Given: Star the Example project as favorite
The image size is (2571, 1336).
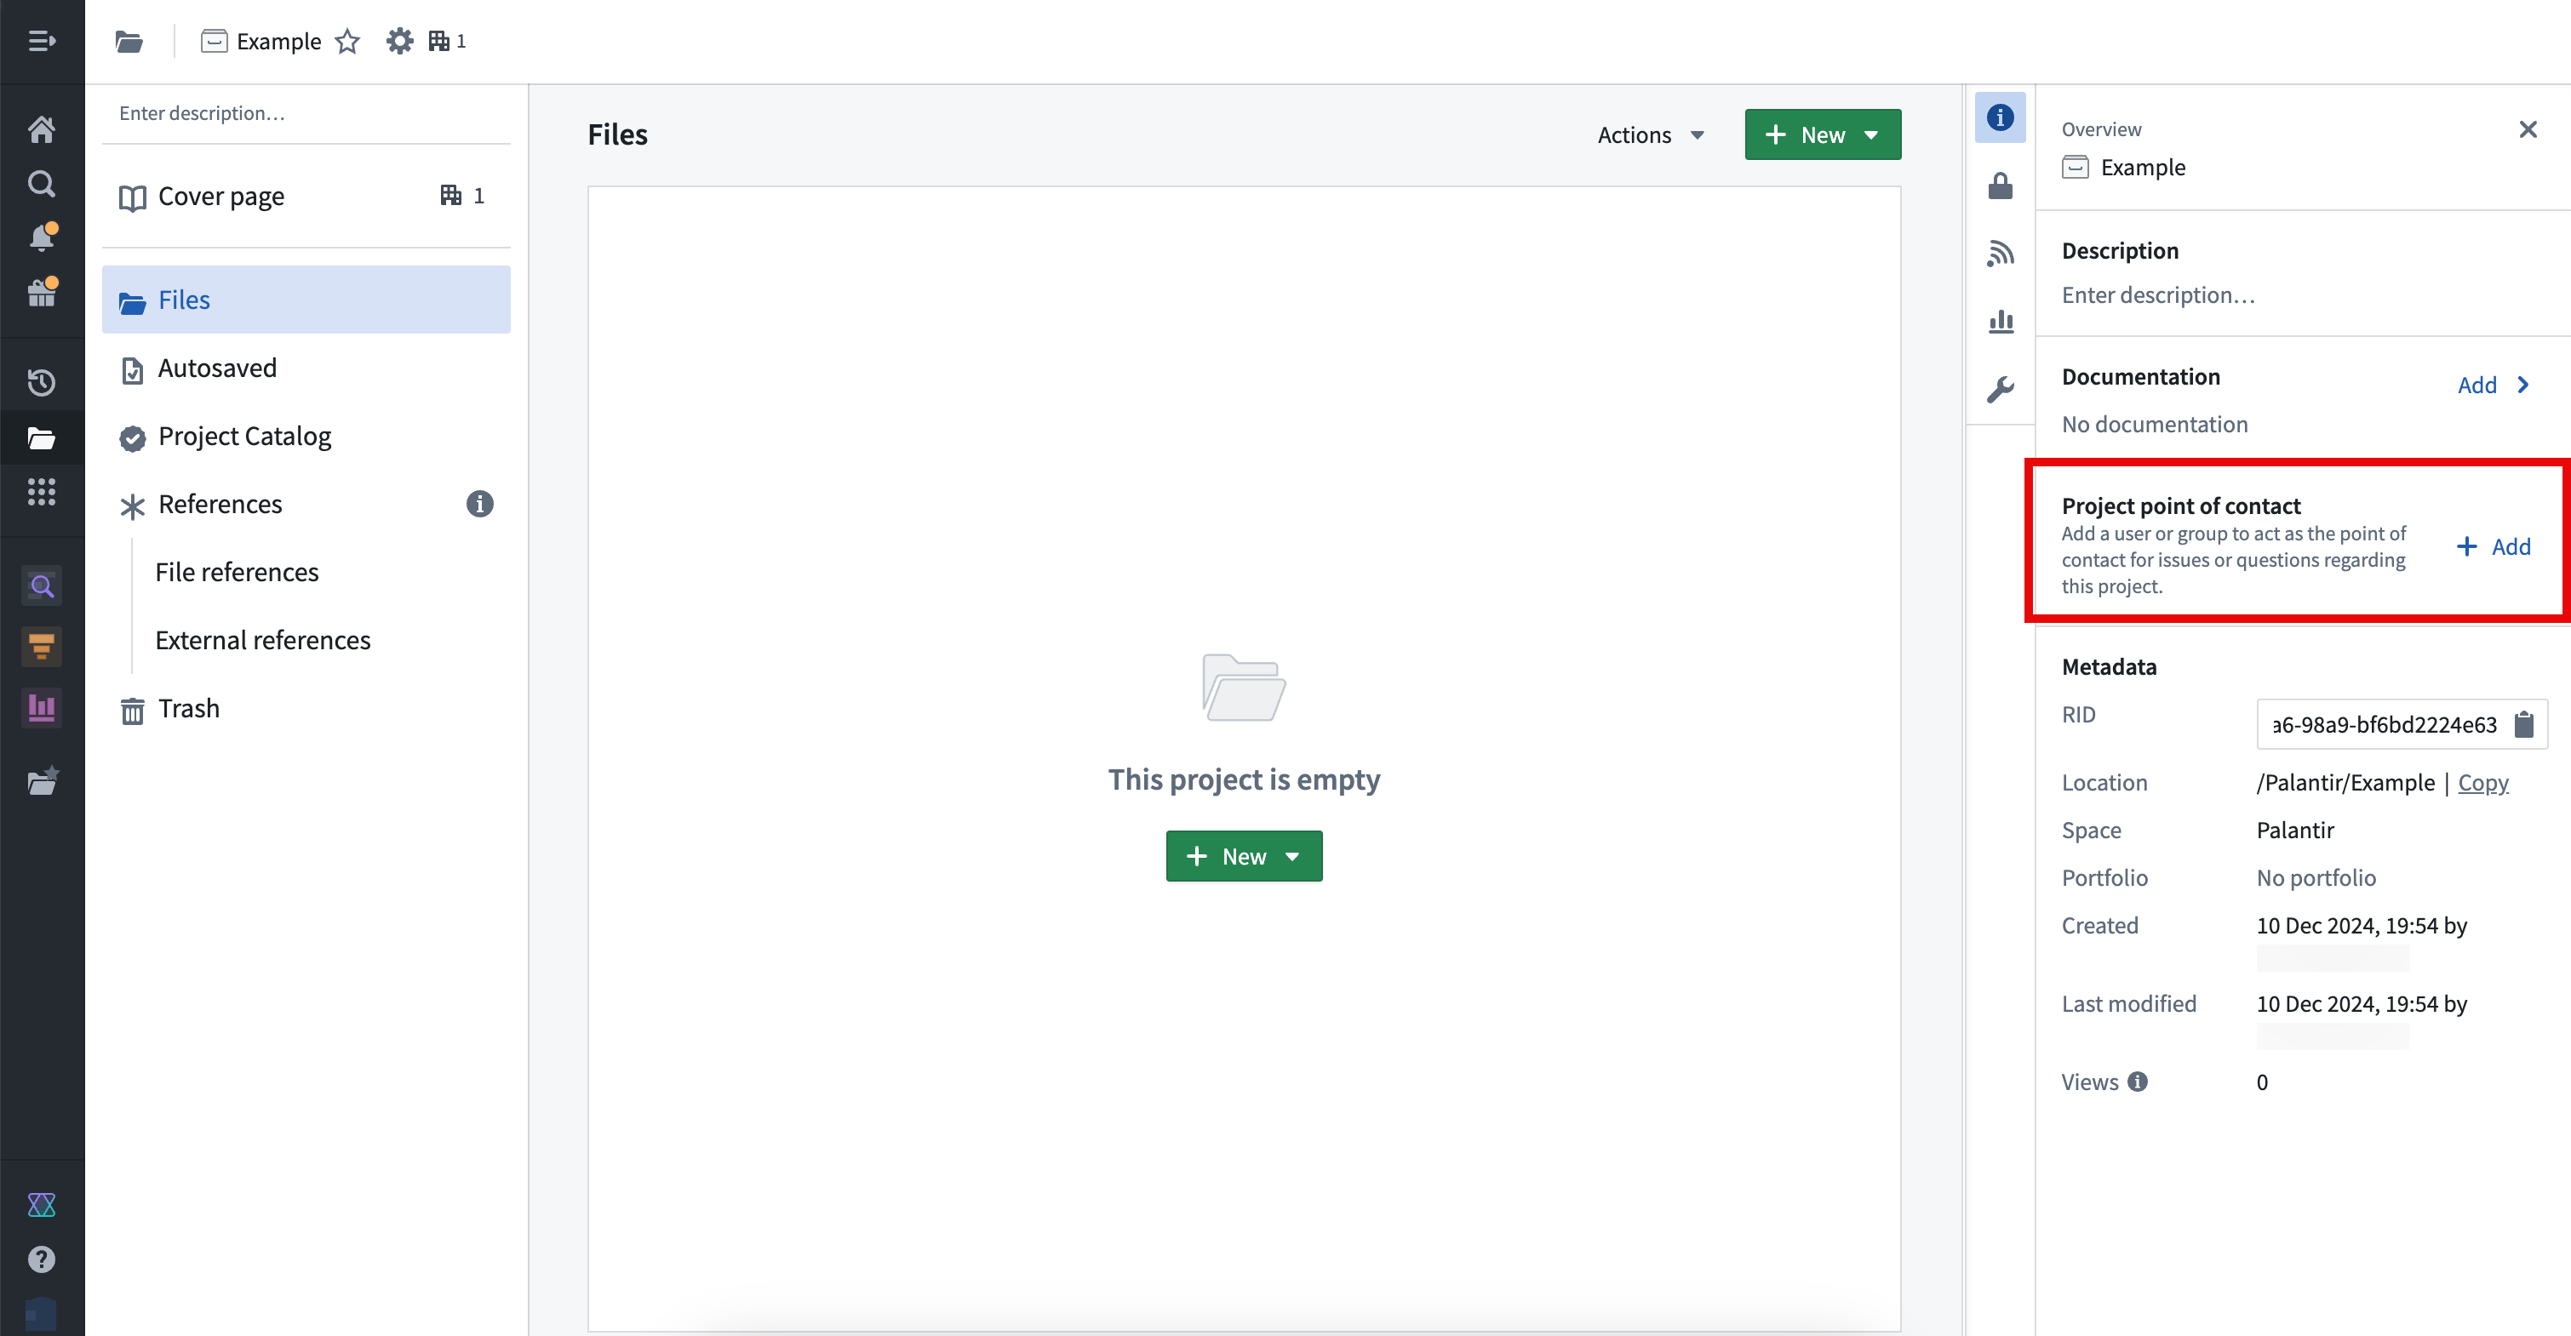Looking at the screenshot, I should [x=346, y=41].
